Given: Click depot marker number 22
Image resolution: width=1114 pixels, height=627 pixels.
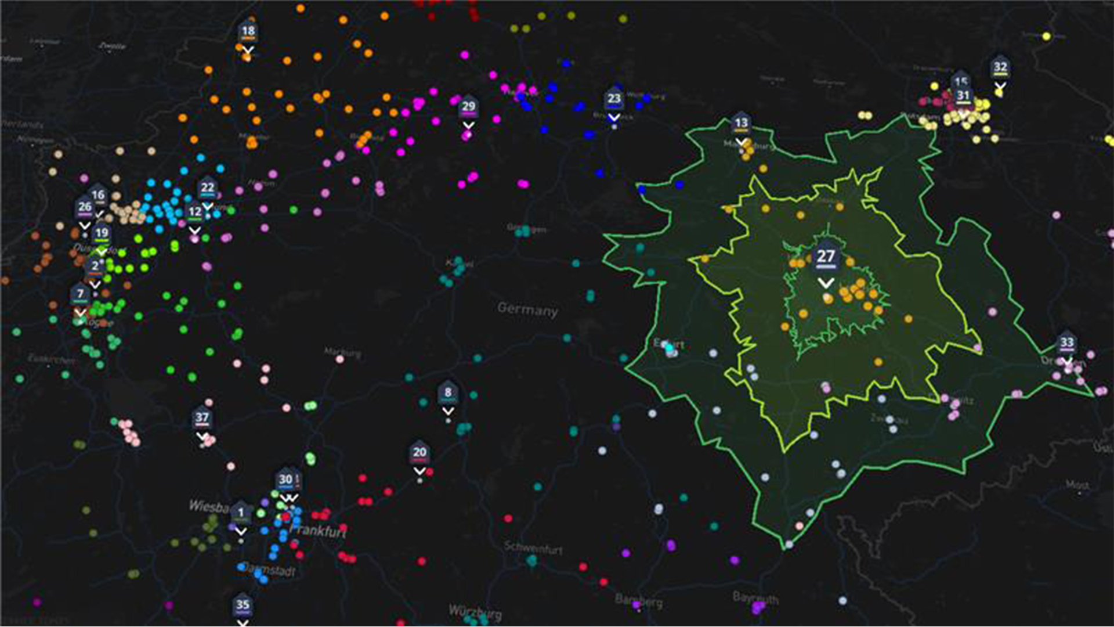Looking at the screenshot, I should [x=207, y=188].
